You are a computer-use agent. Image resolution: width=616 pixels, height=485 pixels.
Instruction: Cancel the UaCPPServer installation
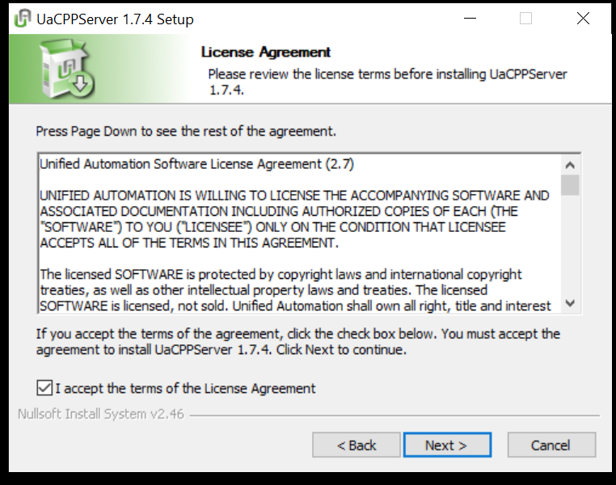pyautogui.click(x=551, y=445)
